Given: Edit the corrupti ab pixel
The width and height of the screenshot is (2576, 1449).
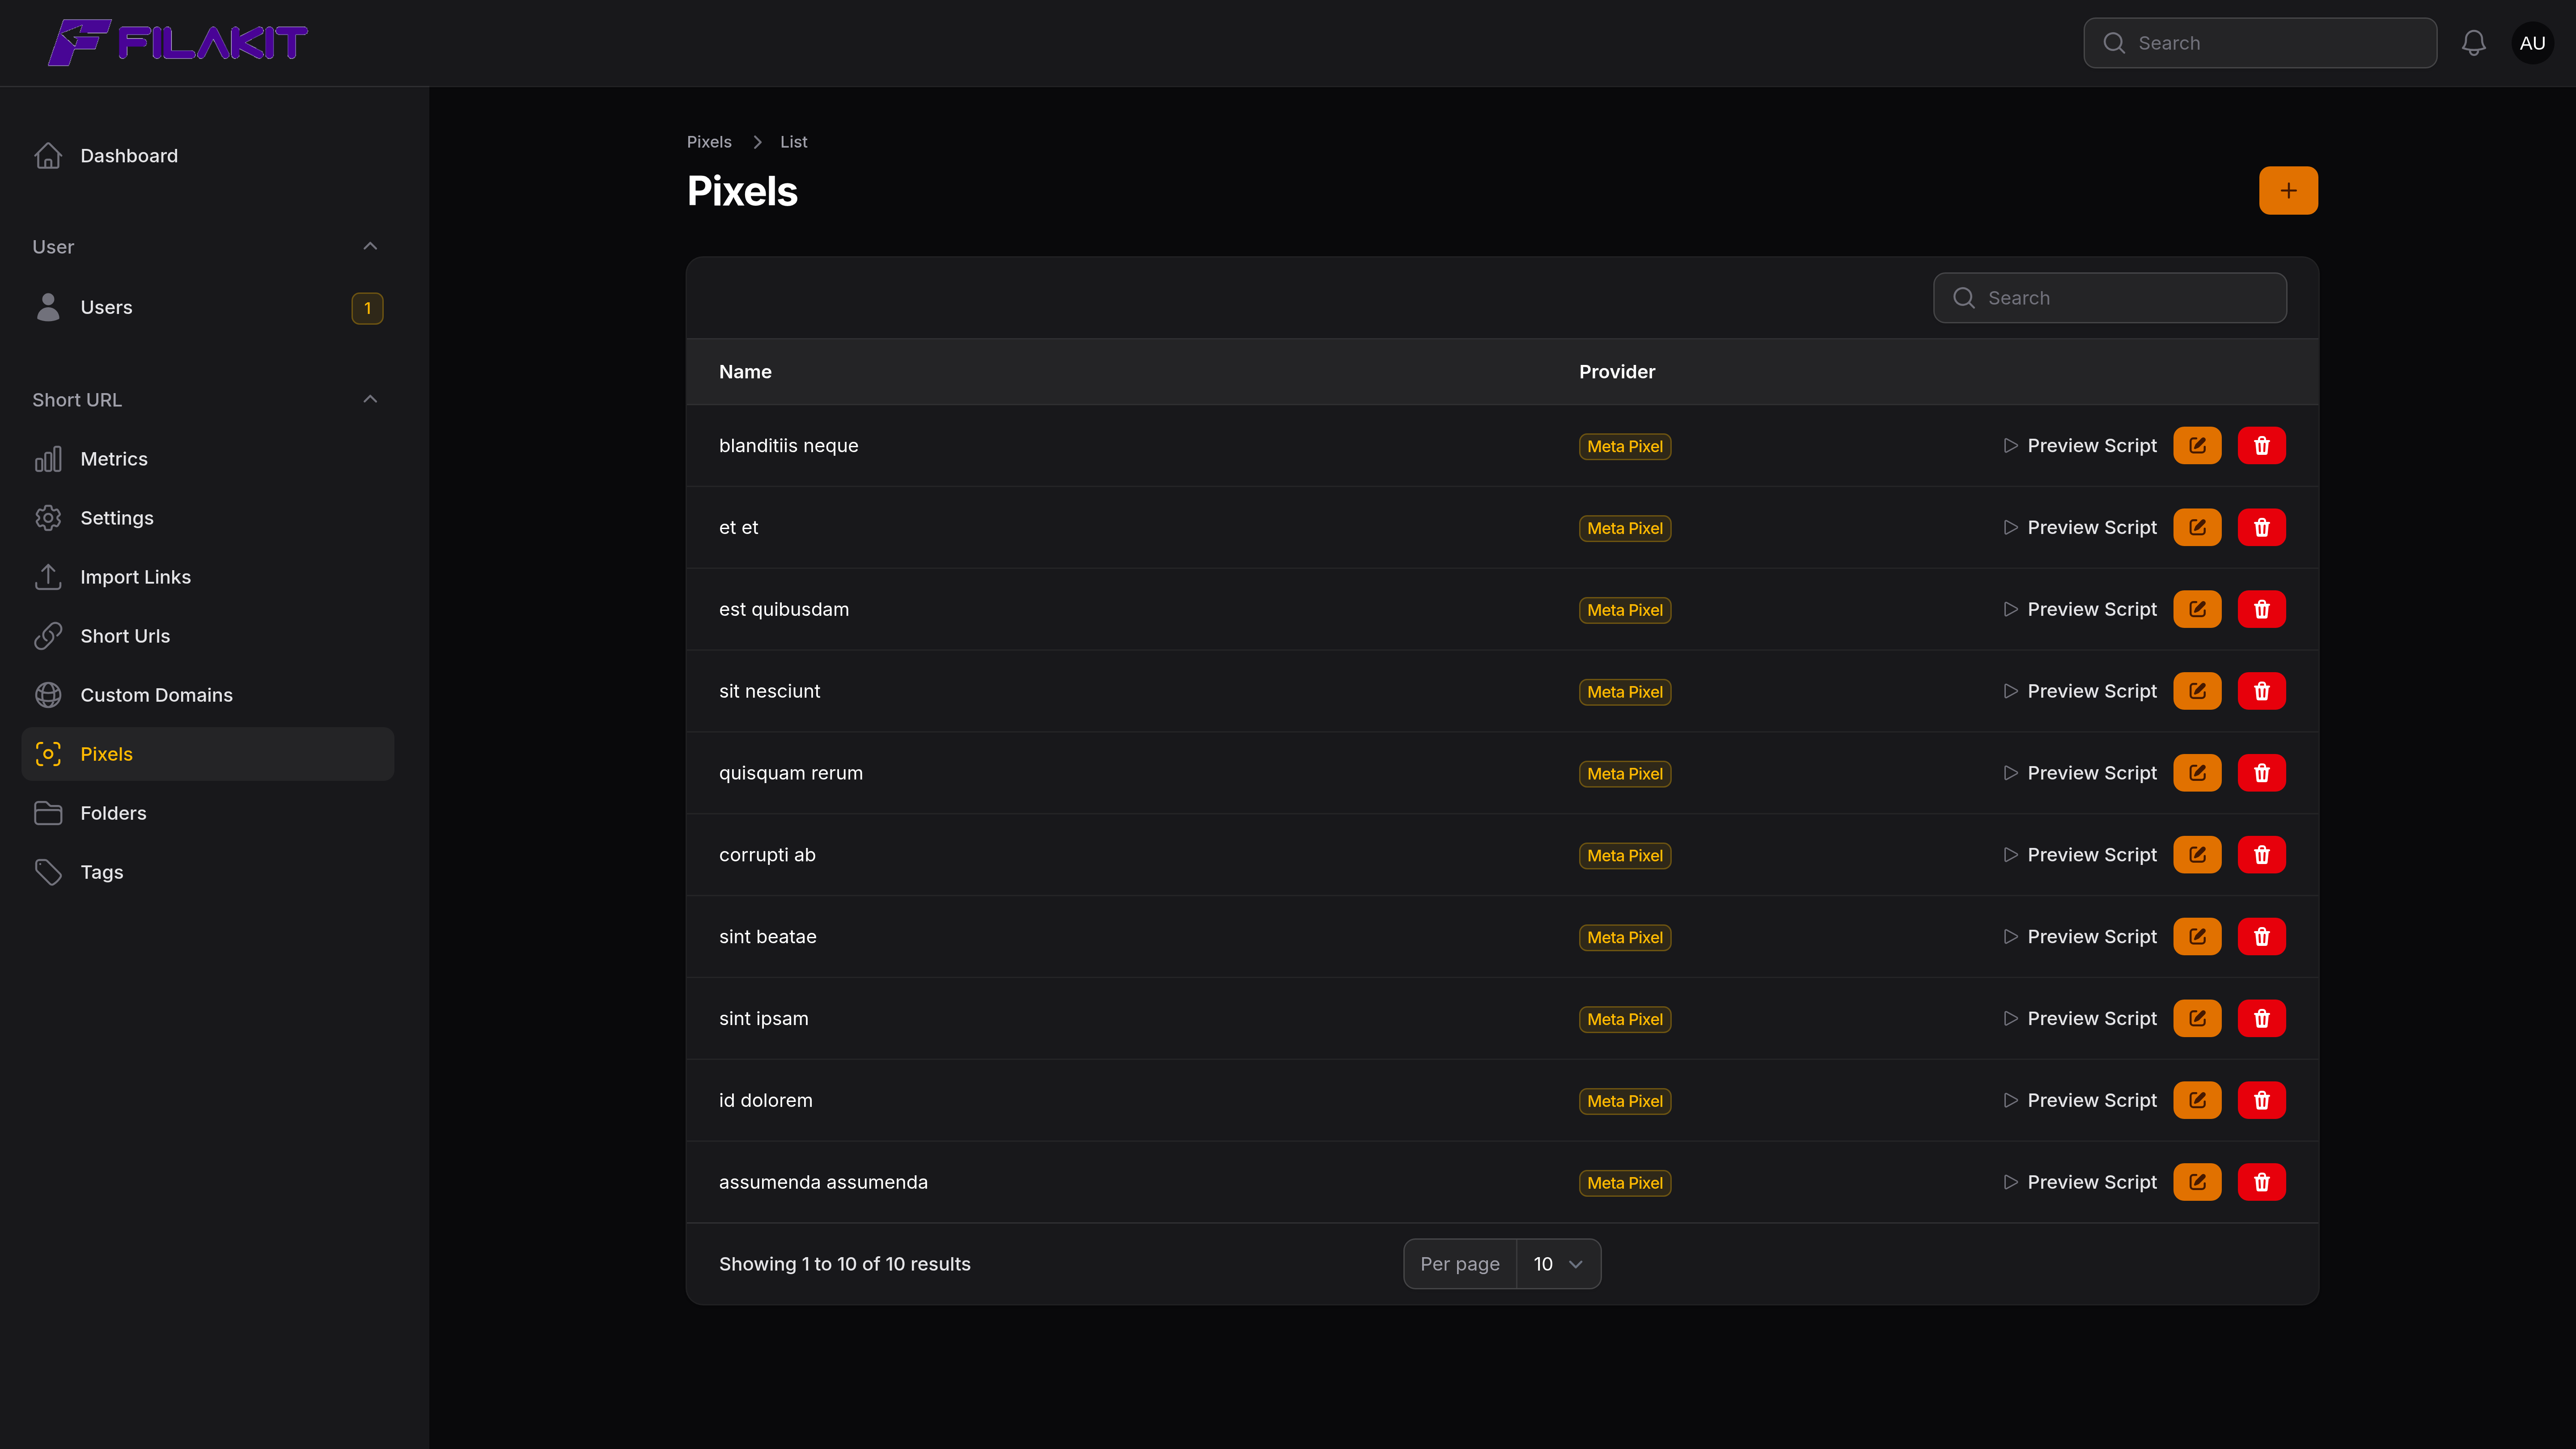Looking at the screenshot, I should click(x=2197, y=855).
